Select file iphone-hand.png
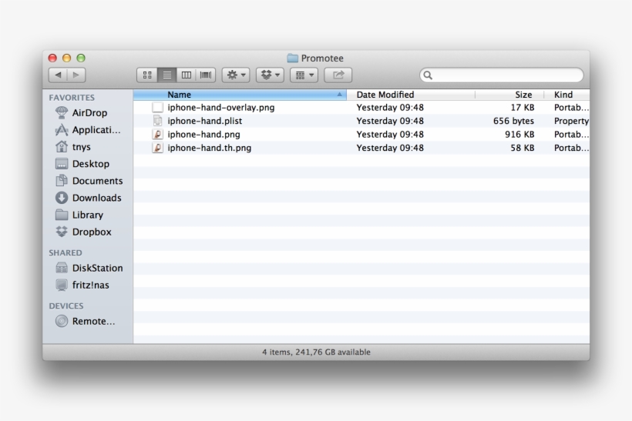This screenshot has width=632, height=421. [361, 135]
